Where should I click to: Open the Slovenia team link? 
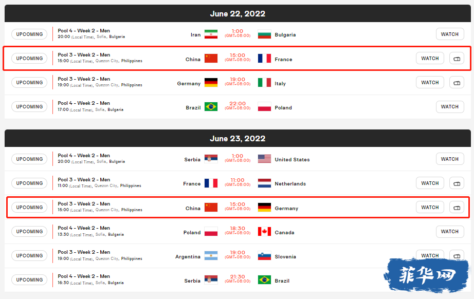point(285,257)
